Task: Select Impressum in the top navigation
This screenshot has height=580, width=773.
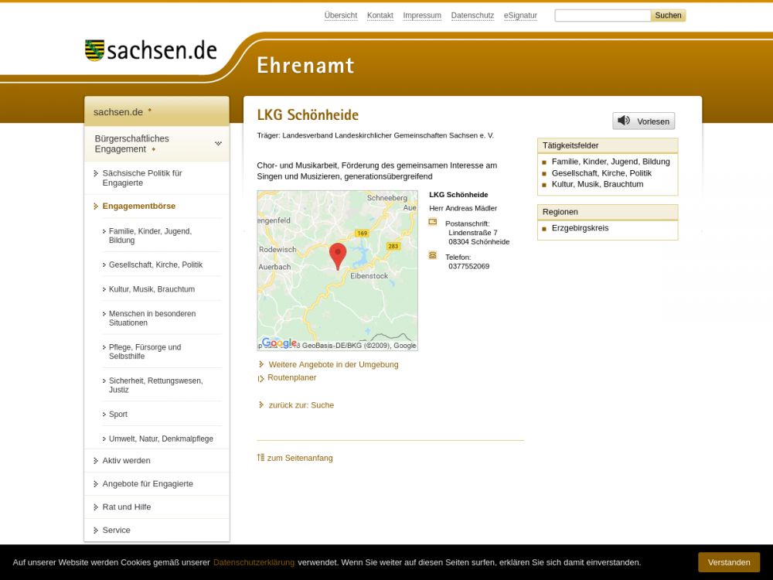Action: [x=422, y=15]
